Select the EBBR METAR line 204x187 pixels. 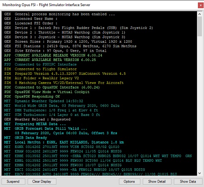63,165
